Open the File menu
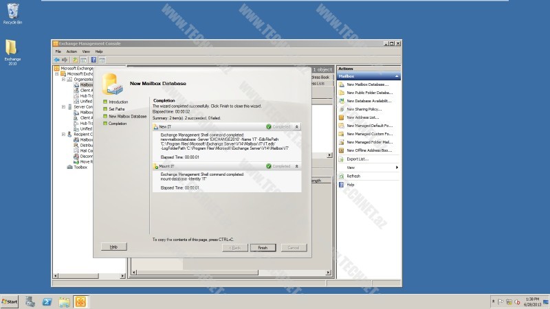 [58, 51]
